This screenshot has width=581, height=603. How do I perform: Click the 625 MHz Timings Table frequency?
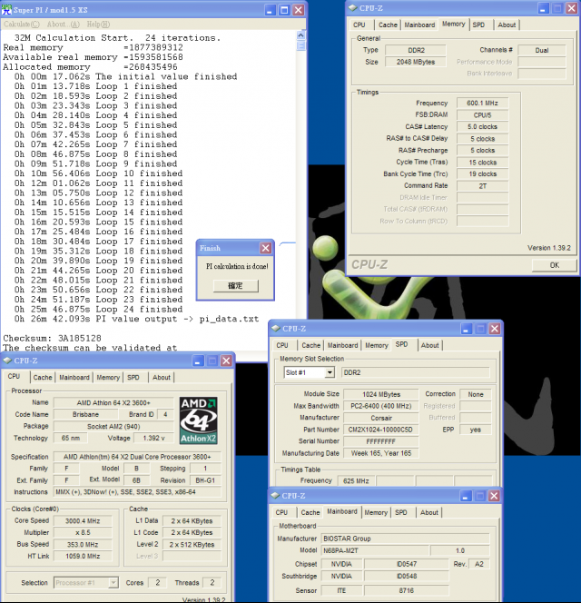pos(356,480)
